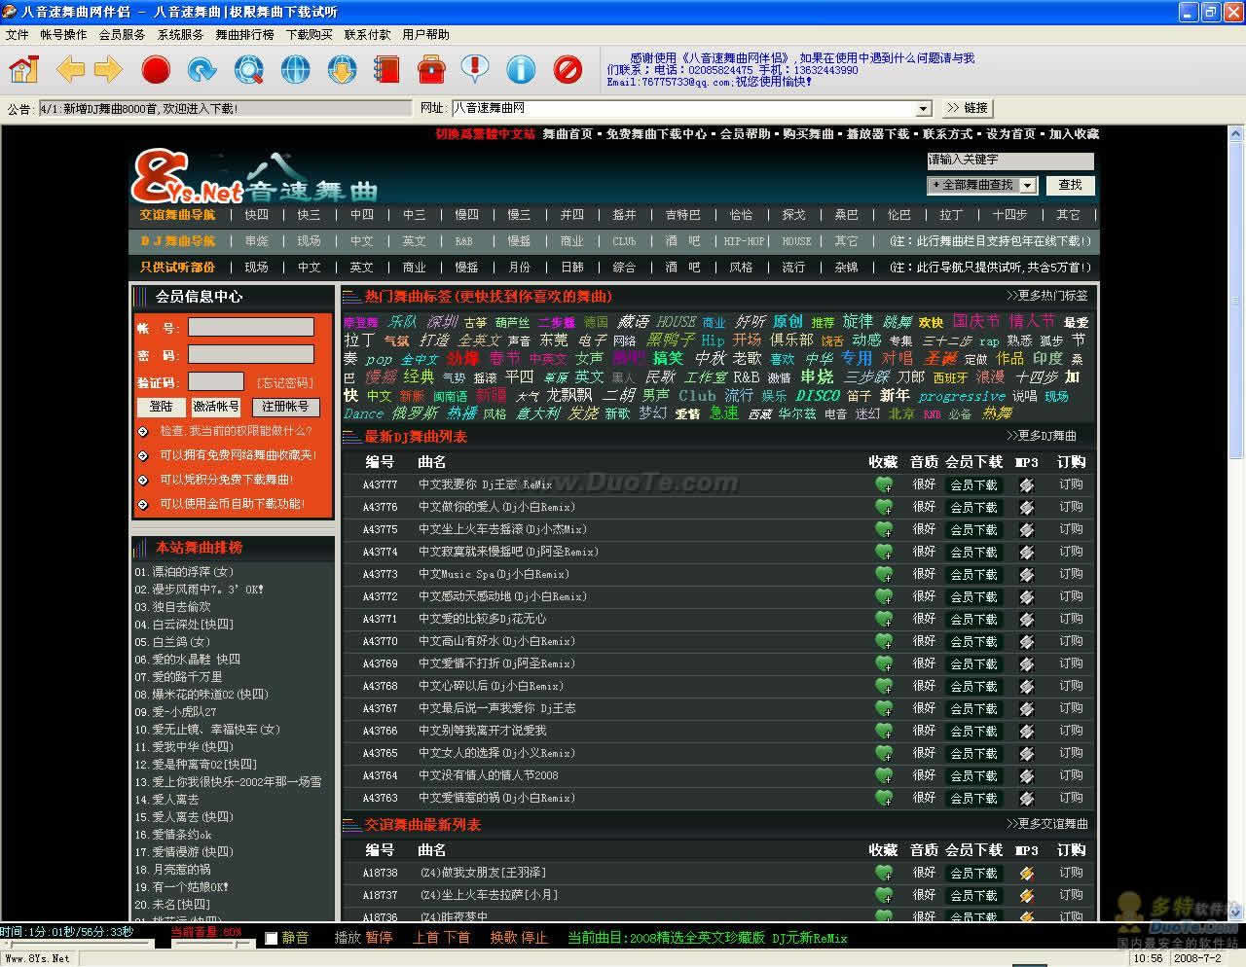
Task: Open the 系统服务 menu
Action: 180,35
